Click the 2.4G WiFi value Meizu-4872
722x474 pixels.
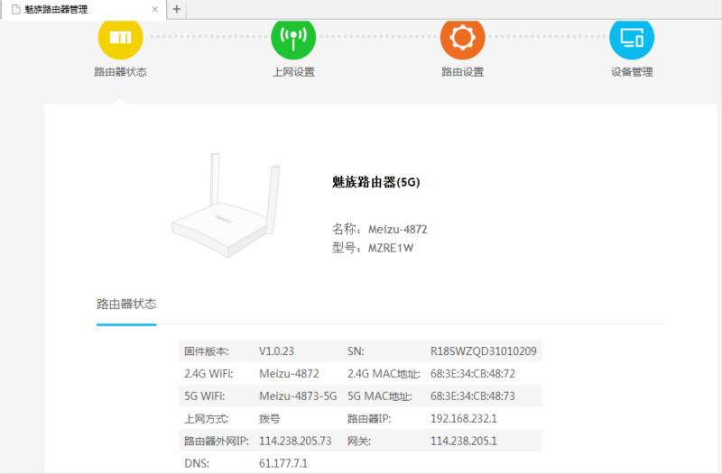[289, 373]
